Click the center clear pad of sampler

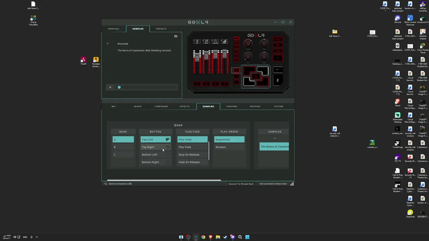(256, 76)
